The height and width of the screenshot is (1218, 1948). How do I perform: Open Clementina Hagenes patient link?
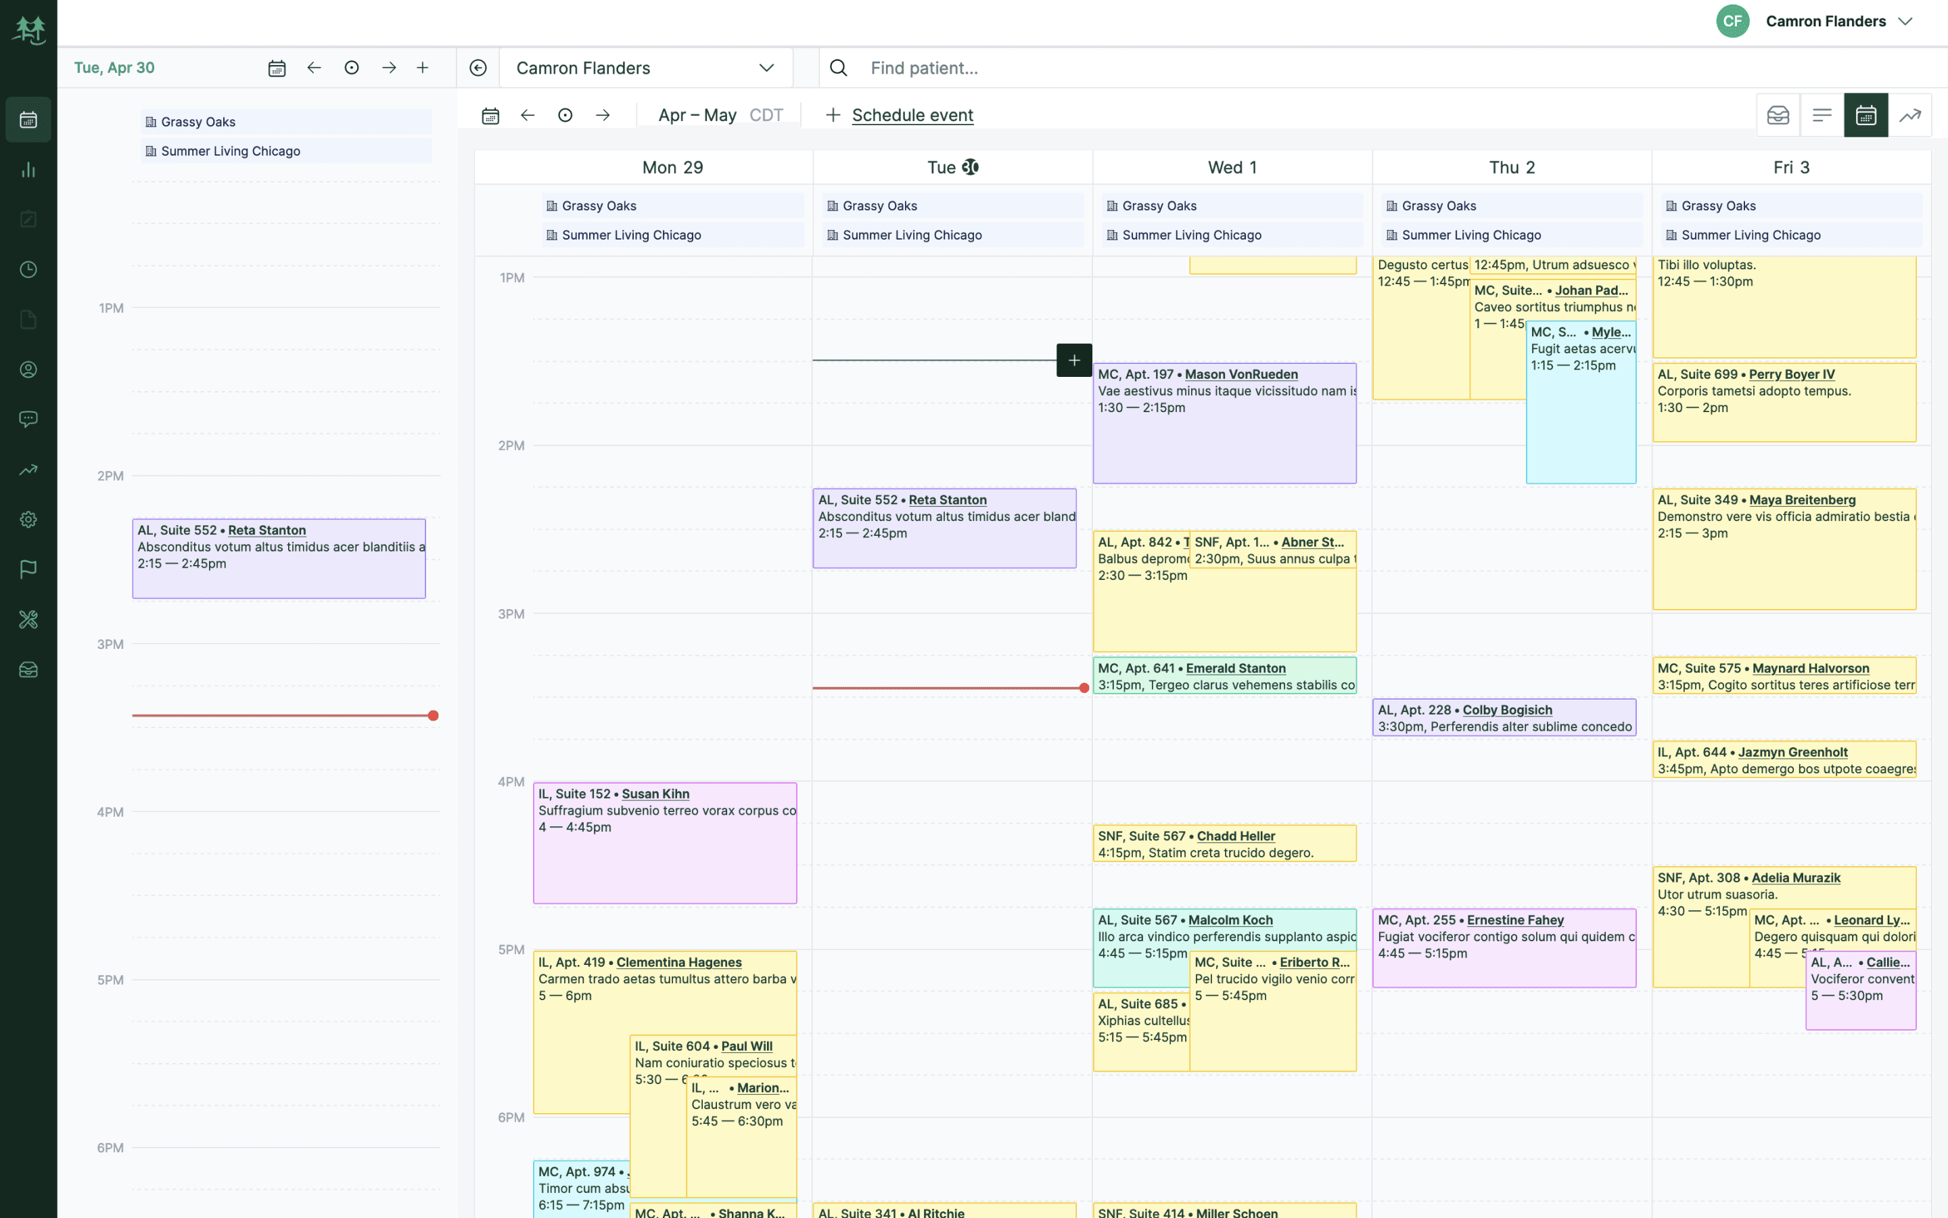(678, 962)
